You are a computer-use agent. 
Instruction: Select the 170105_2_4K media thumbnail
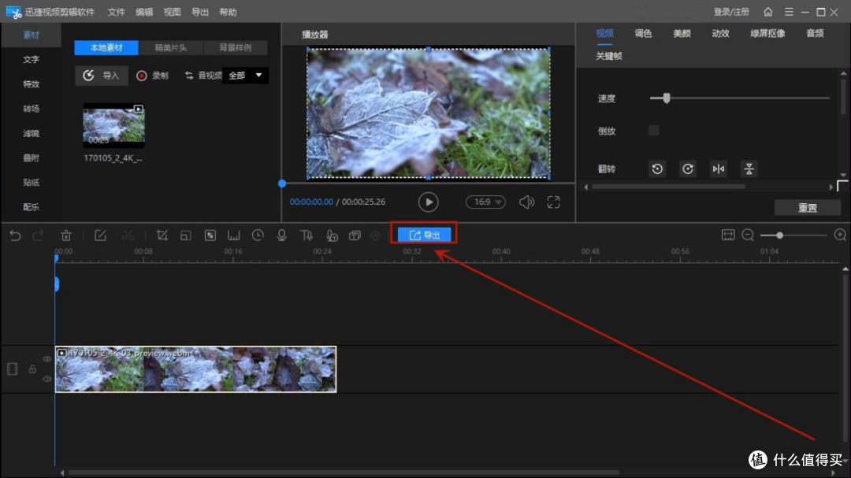point(114,124)
